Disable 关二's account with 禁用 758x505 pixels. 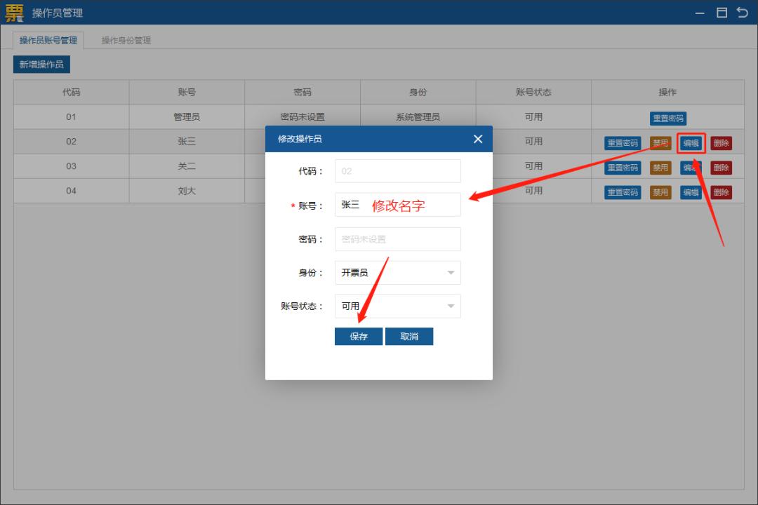coord(660,168)
